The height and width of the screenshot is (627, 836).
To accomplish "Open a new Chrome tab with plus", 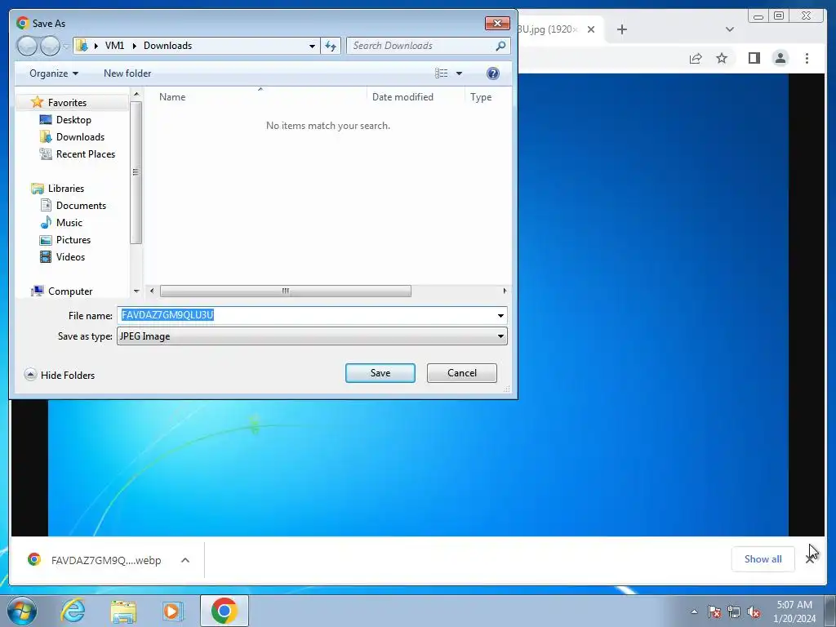I will point(621,29).
